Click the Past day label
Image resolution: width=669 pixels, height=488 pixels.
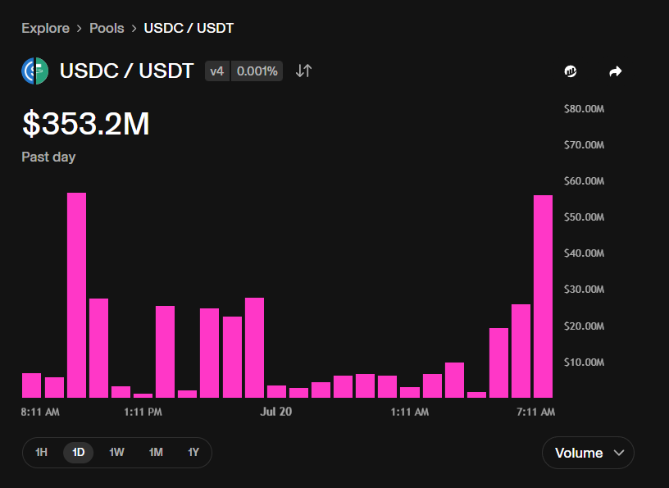point(48,157)
